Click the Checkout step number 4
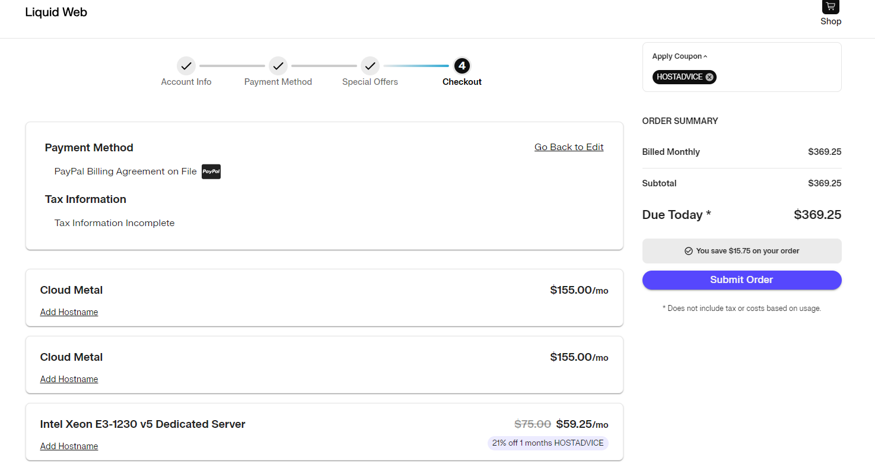Viewport: 875px width, 467px height. click(x=462, y=66)
